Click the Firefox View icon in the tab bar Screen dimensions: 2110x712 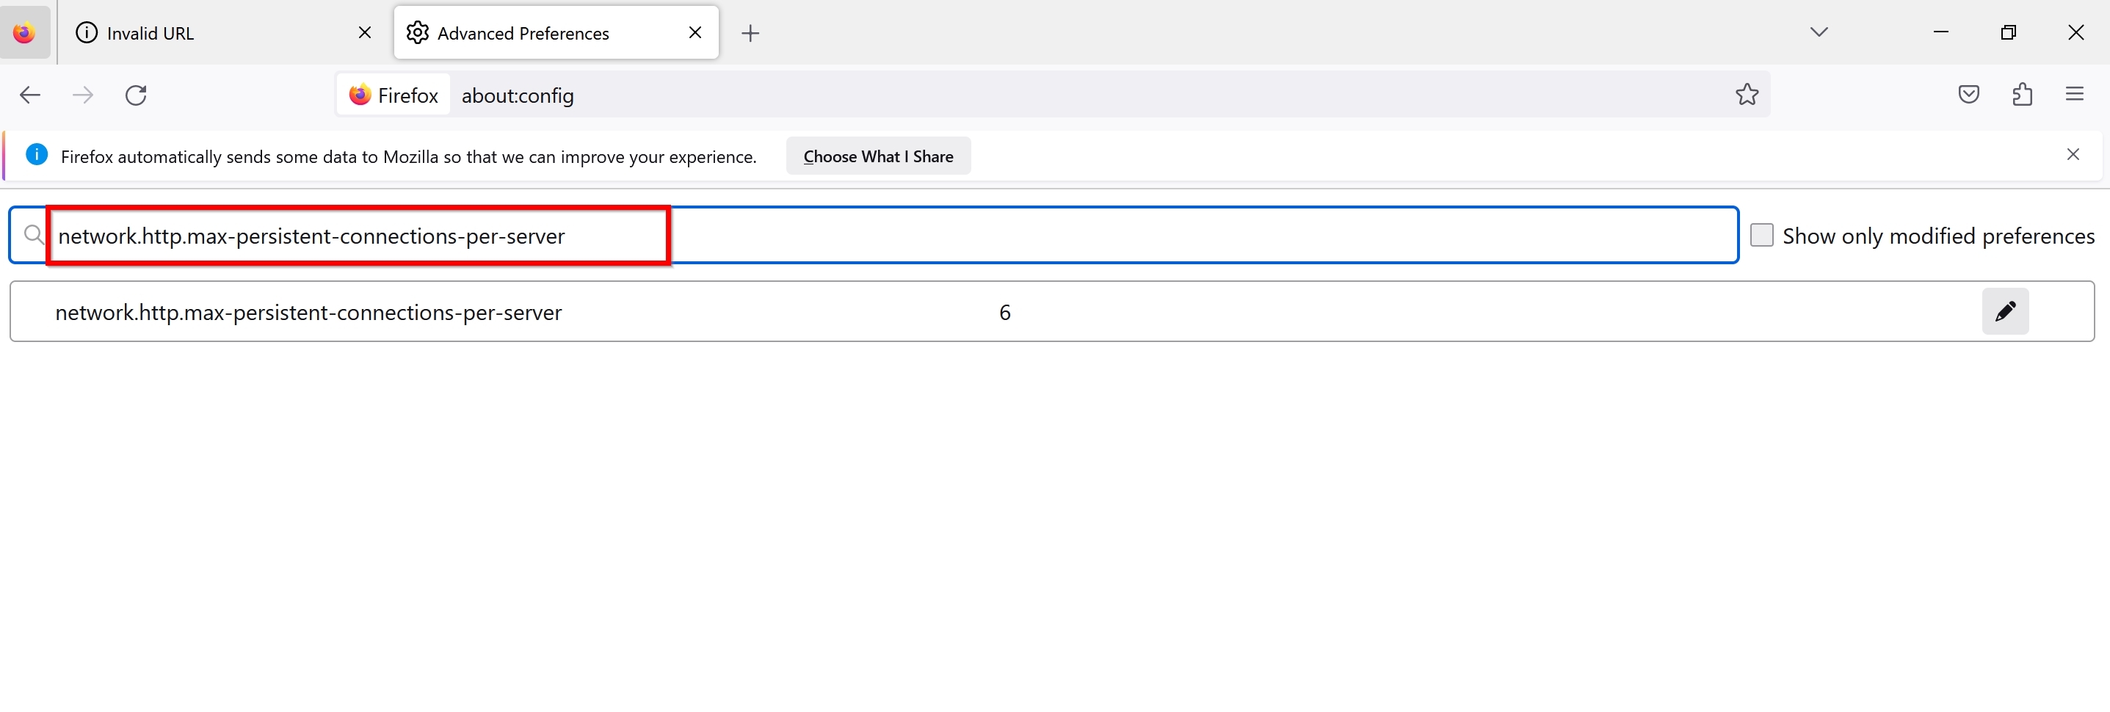(24, 33)
